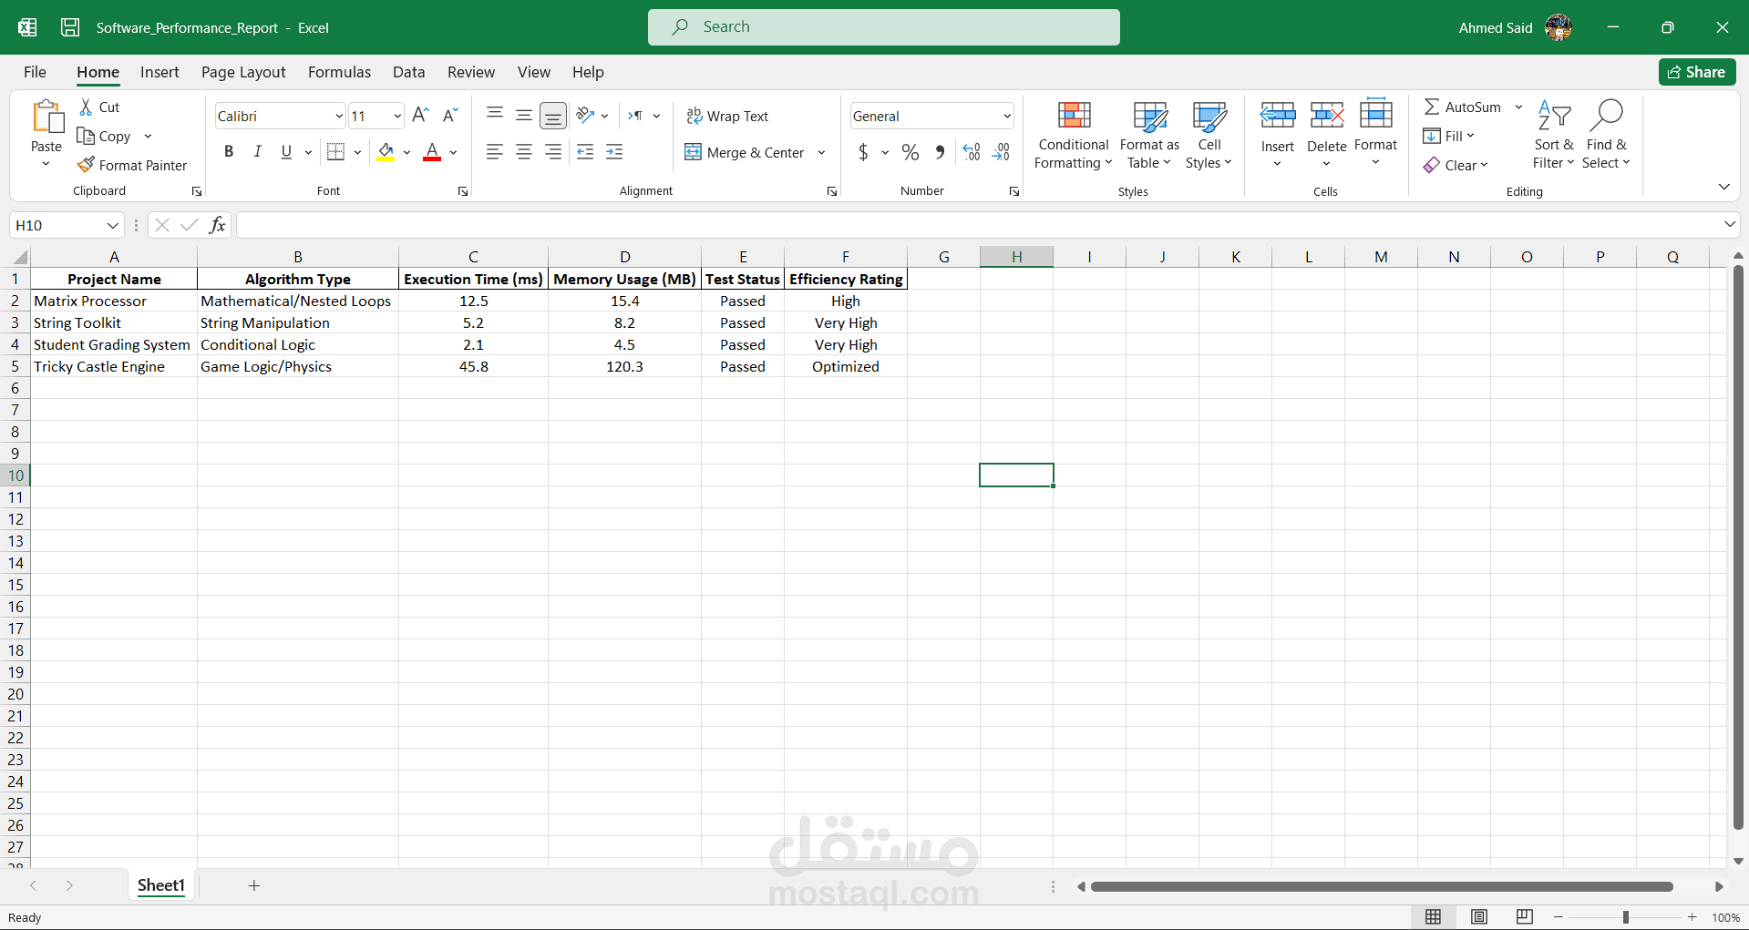Toggle Italic formatting
Image resolution: width=1749 pixels, height=930 pixels.
tap(258, 152)
